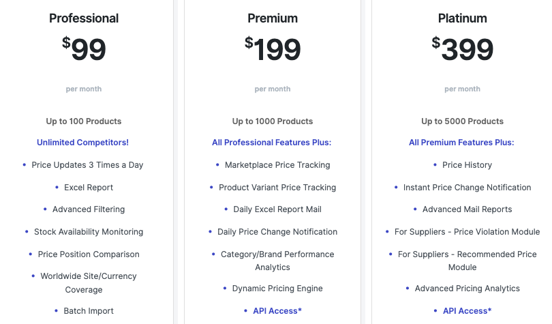Image resolution: width=552 pixels, height=324 pixels.
Task: Click All Professional Features Plus link
Action: point(271,143)
